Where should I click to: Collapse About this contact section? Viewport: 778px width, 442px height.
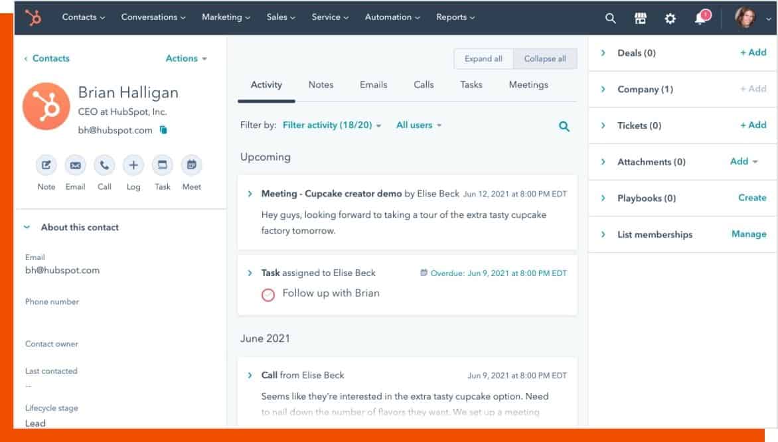tap(27, 227)
